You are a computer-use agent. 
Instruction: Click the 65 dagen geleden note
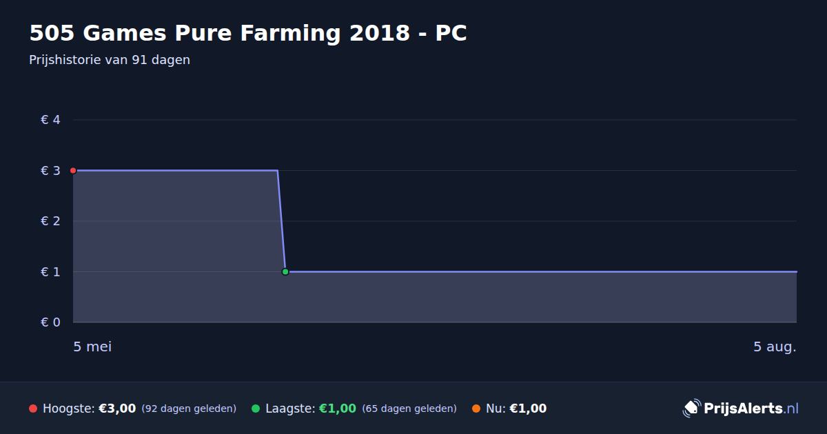409,409
